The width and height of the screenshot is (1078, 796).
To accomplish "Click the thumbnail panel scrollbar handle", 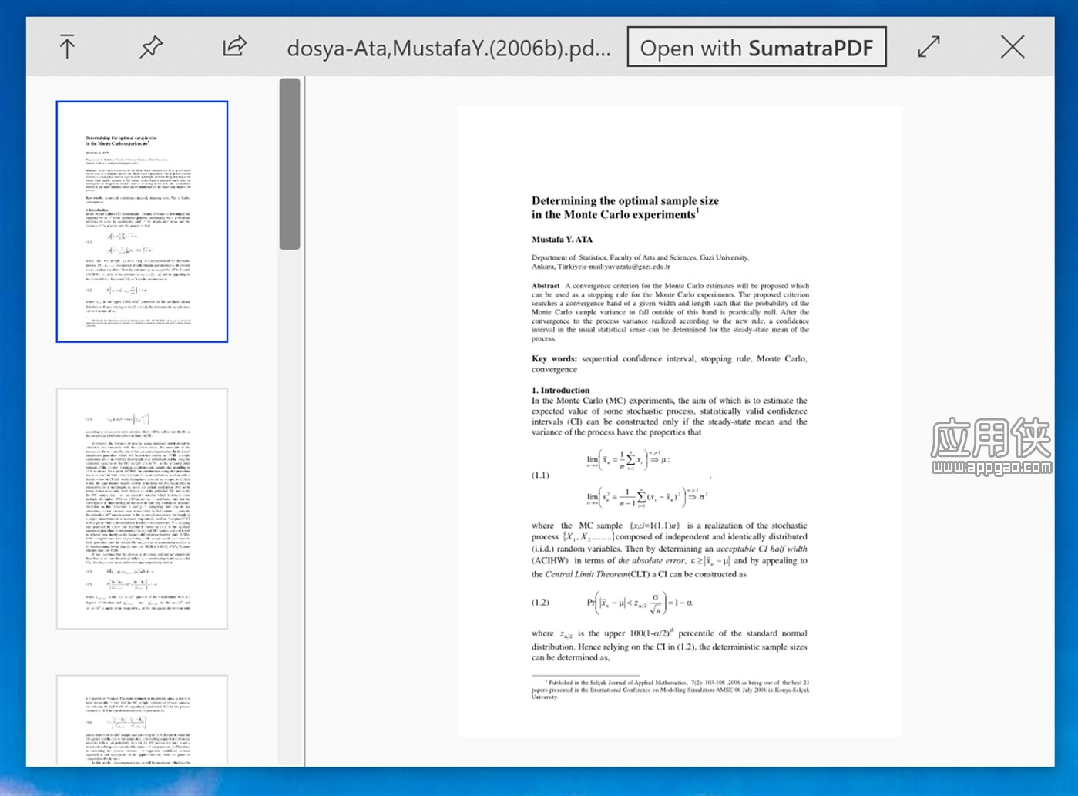I will click(x=290, y=164).
